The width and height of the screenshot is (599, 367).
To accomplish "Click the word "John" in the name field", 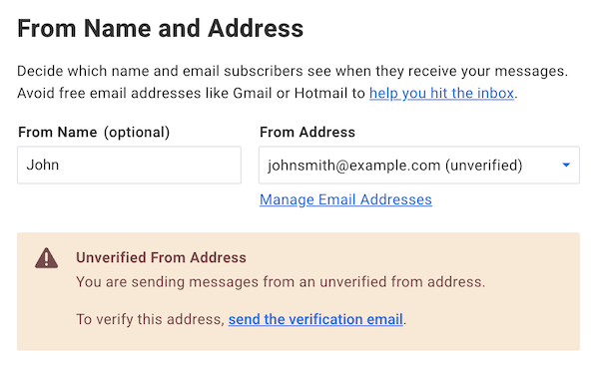I will tap(42, 165).
